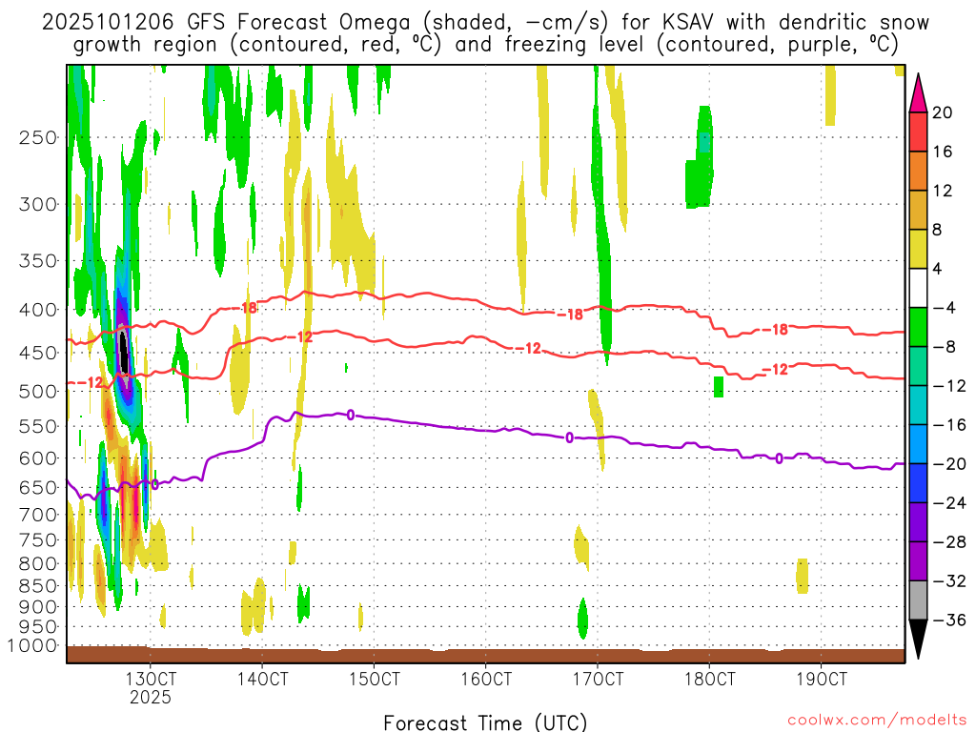Click the -12 contour label near 145CT
Image resolution: width=976 pixels, height=732 pixels.
click(x=300, y=336)
